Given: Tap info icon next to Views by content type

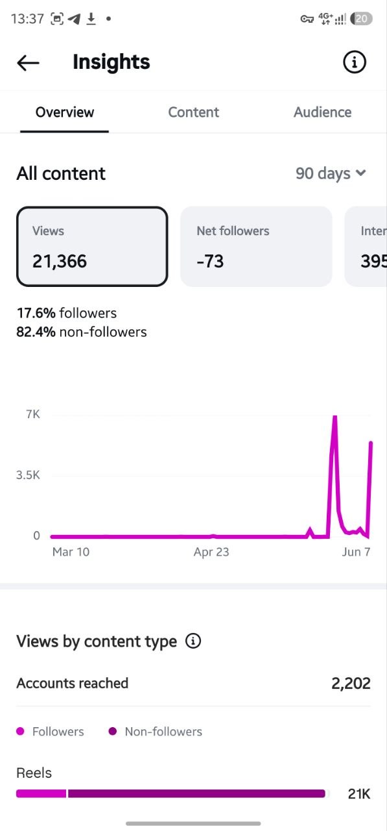Looking at the screenshot, I should point(193,641).
